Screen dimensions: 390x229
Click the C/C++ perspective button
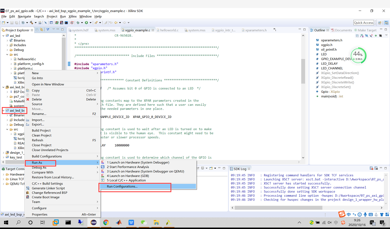click(x=386, y=23)
